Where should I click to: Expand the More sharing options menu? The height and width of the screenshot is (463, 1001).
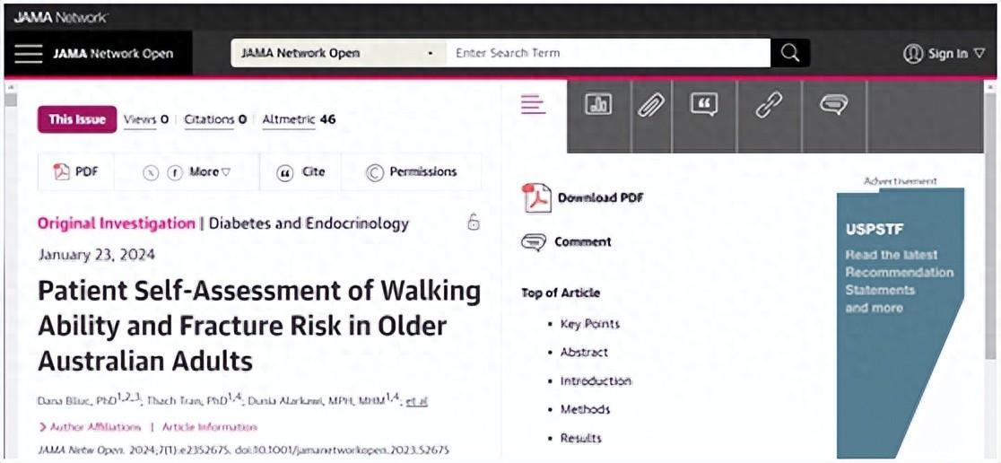[x=210, y=172]
